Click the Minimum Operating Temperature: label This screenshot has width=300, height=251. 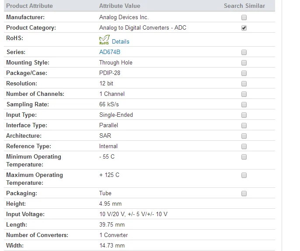[34, 160]
